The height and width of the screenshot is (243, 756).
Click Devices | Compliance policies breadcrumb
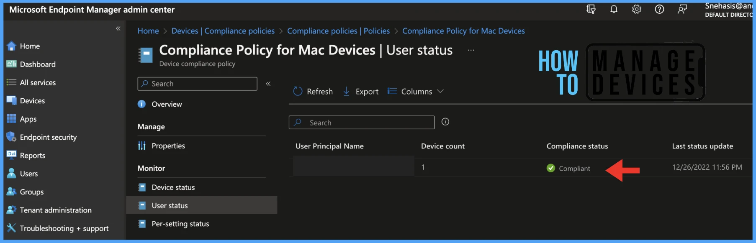pyautogui.click(x=223, y=31)
